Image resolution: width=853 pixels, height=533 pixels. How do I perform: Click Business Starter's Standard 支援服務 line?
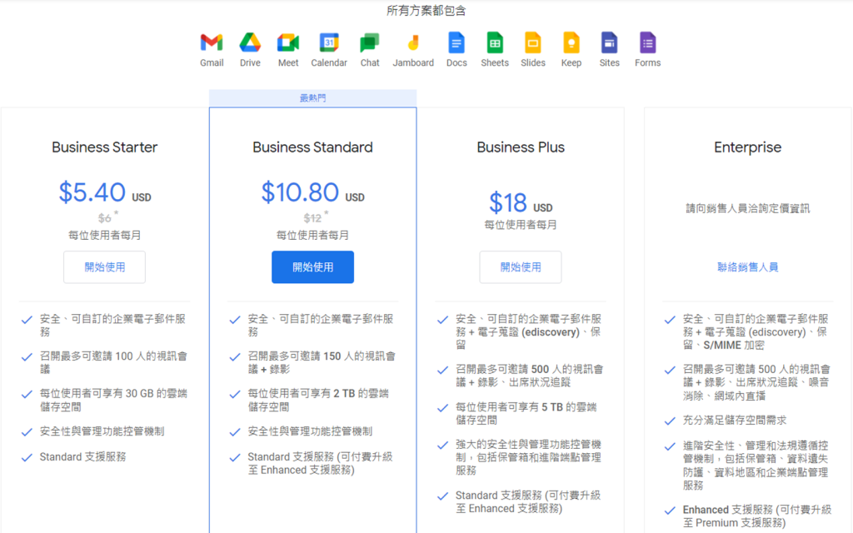pos(82,457)
